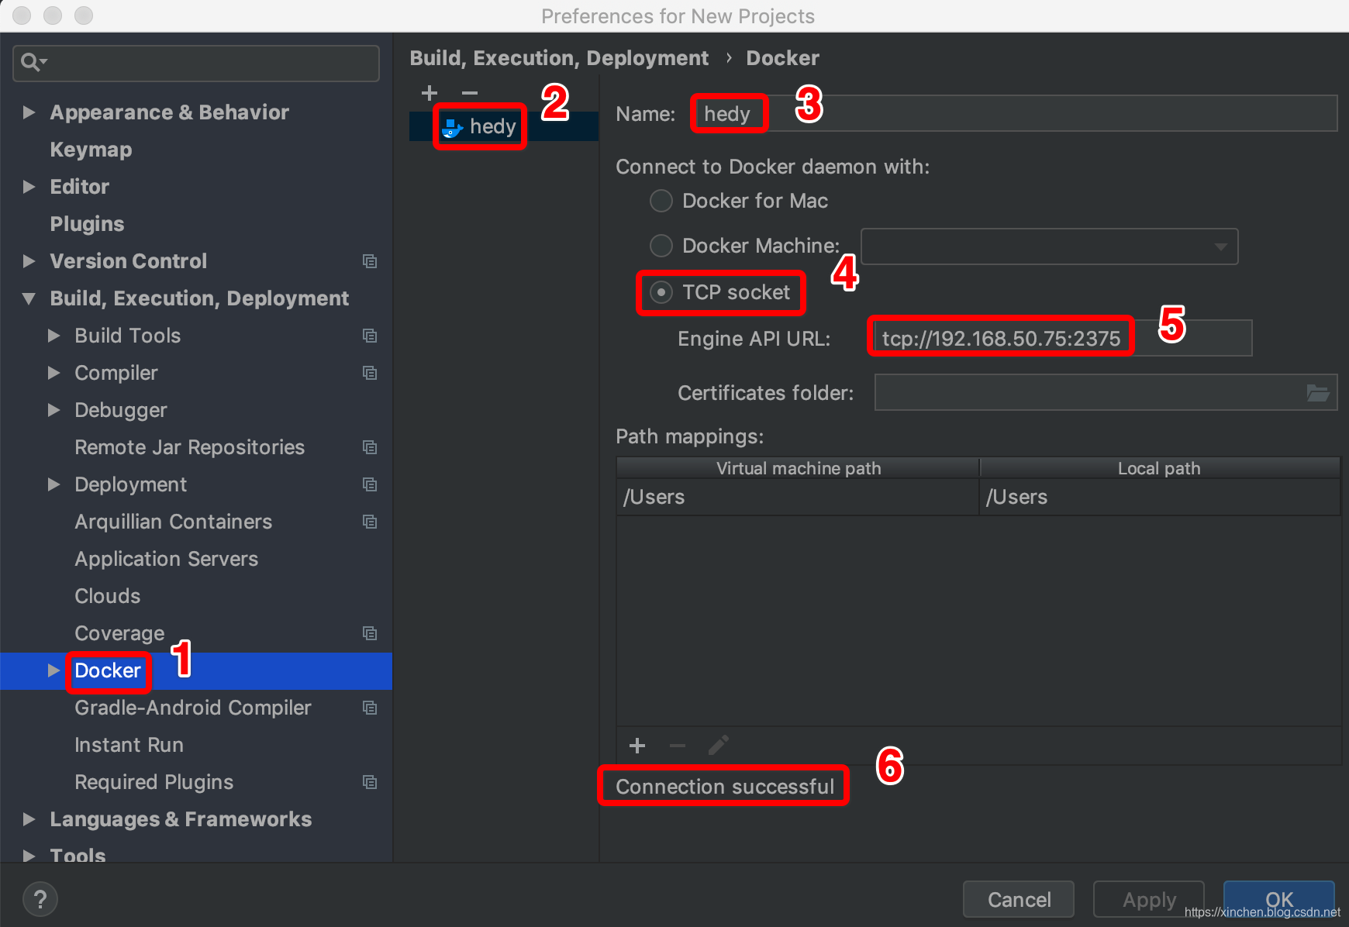Click the Cancel button
This screenshot has width=1349, height=927.
tap(1019, 899)
